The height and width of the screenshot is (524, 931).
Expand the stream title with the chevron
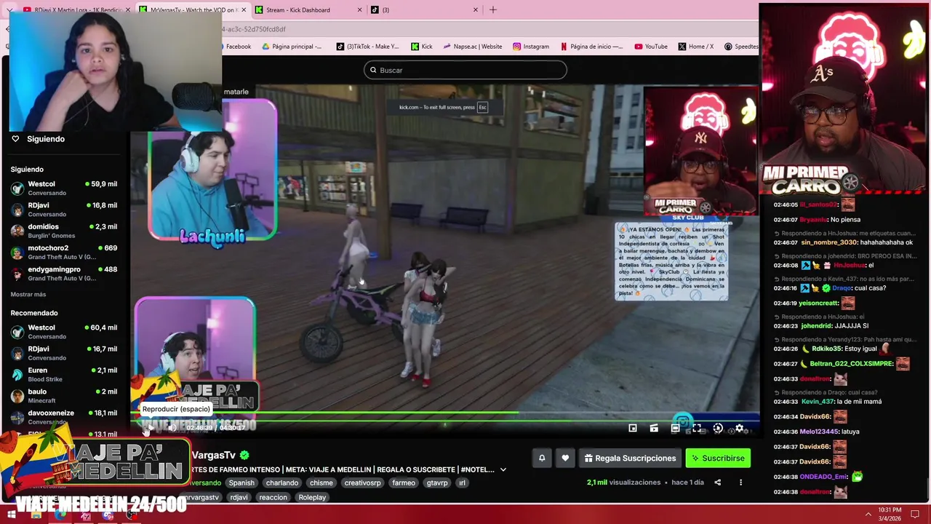click(x=503, y=470)
